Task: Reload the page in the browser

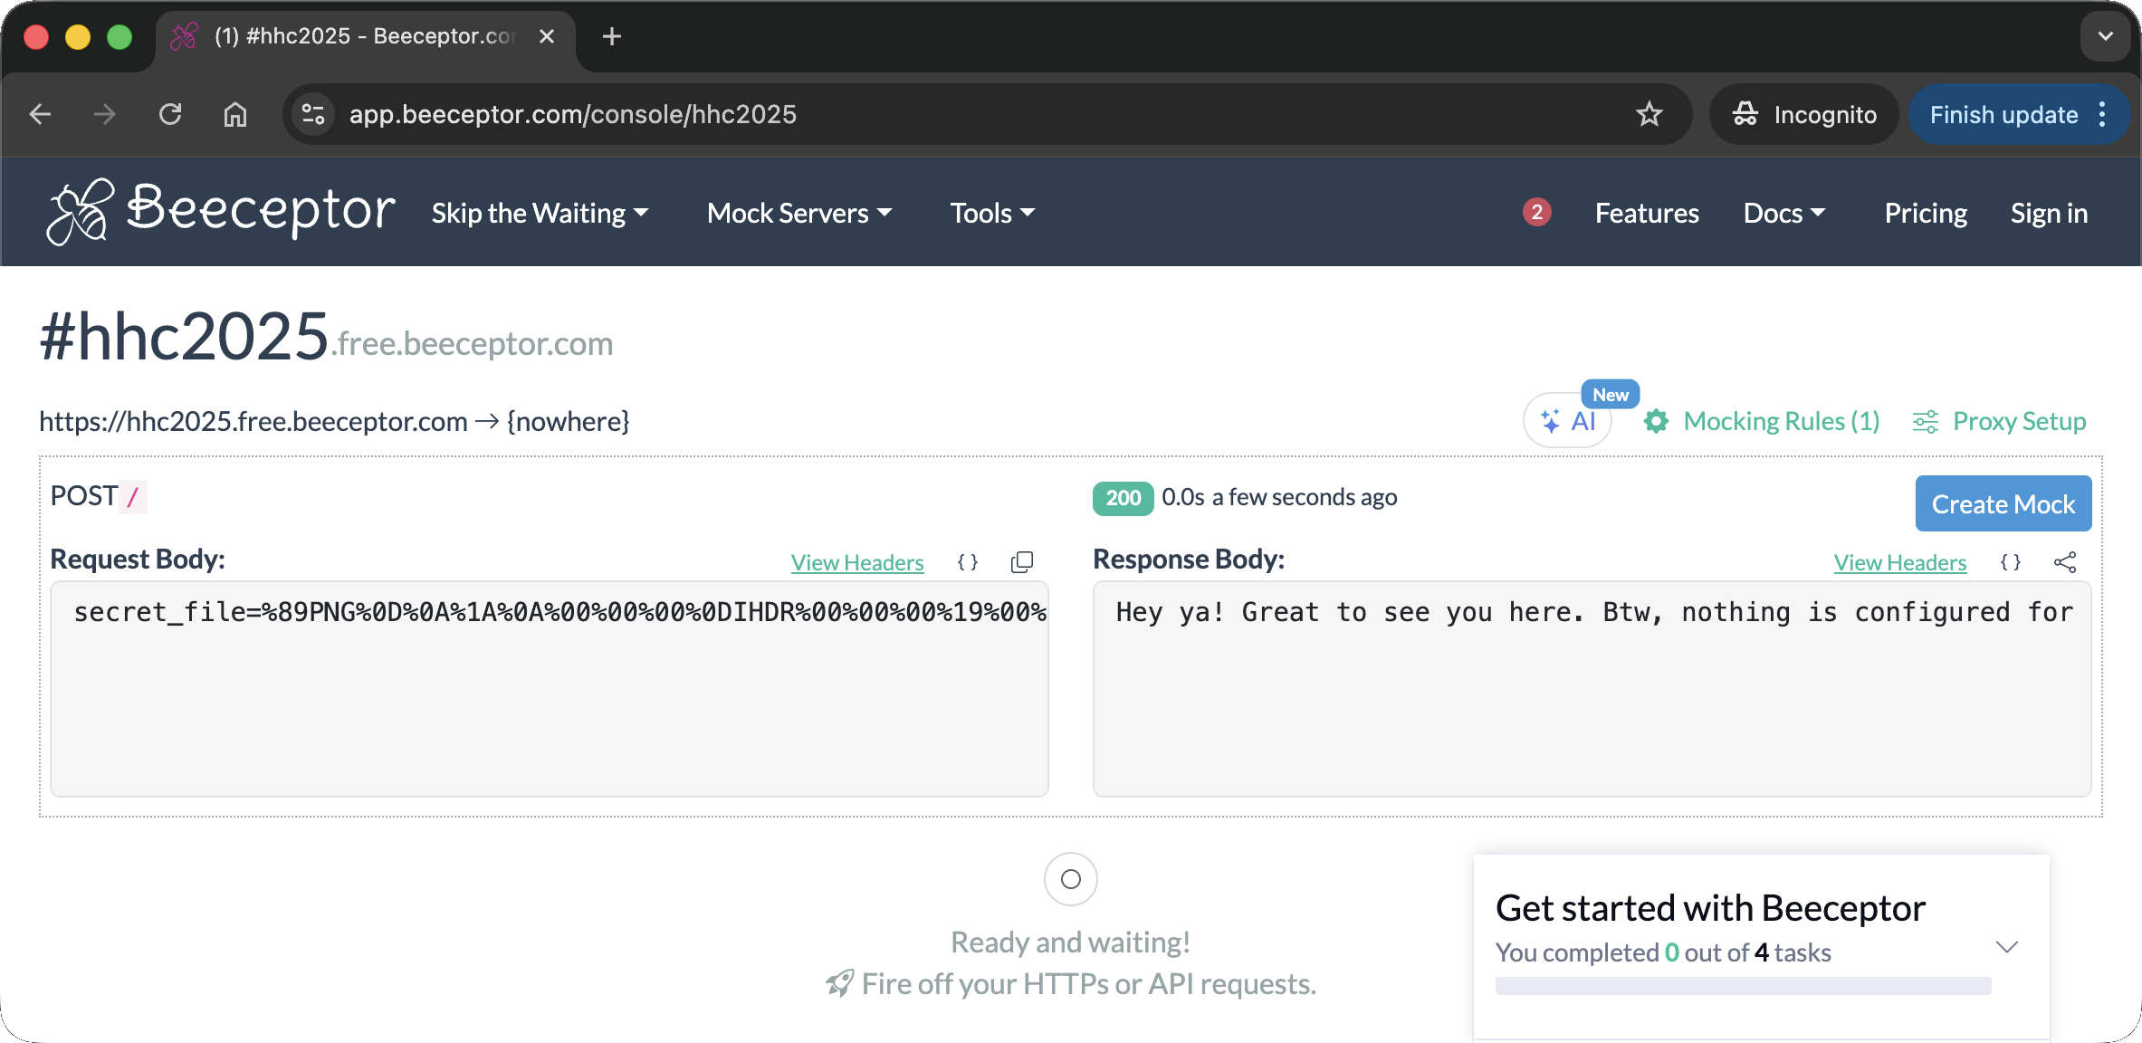Action: [x=170, y=114]
